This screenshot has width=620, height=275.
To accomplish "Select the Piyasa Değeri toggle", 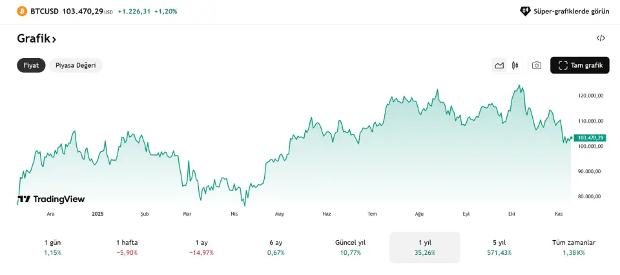I will pyautogui.click(x=76, y=65).
